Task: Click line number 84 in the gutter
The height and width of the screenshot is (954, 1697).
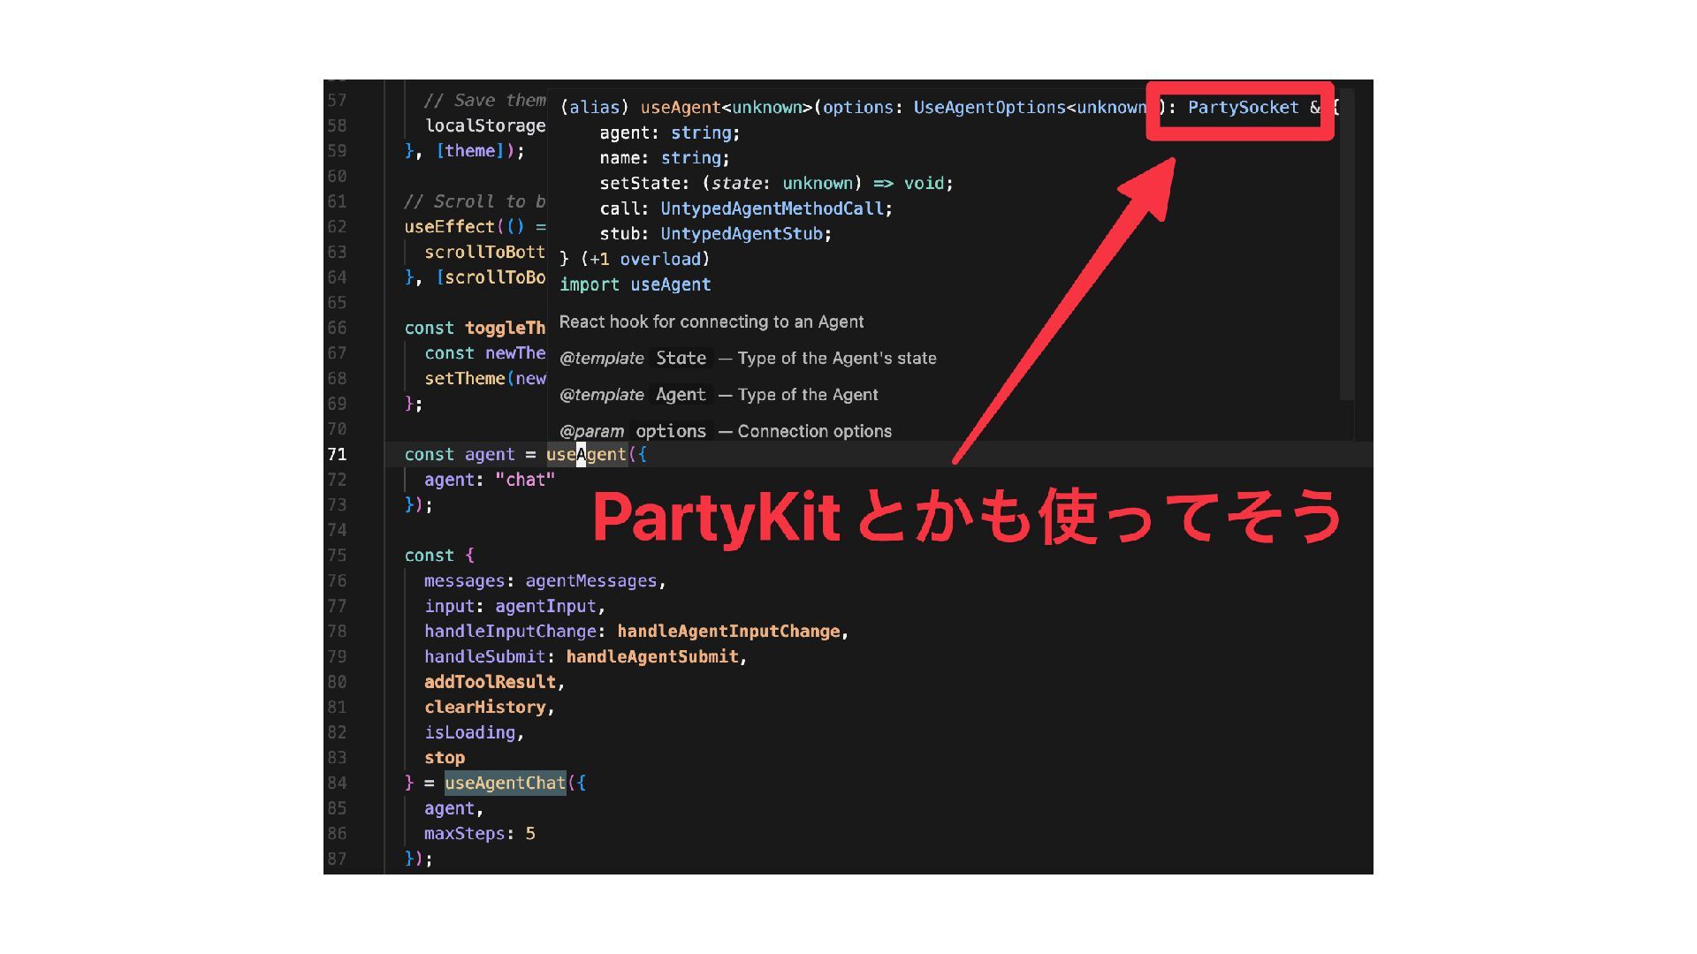Action: pyautogui.click(x=337, y=783)
